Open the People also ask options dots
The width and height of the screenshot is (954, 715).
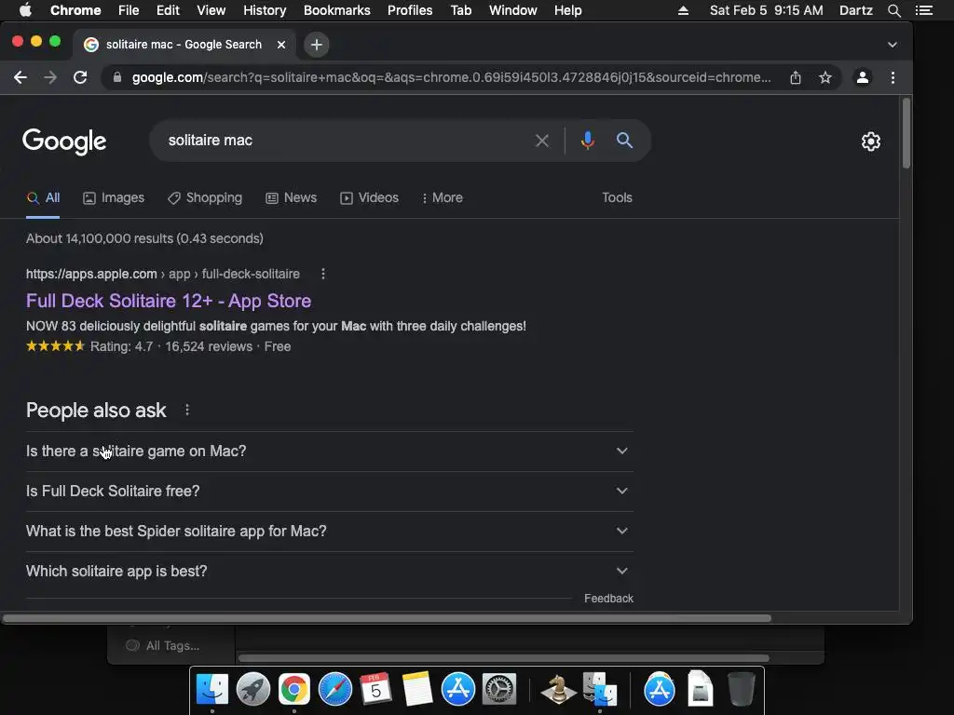point(187,411)
